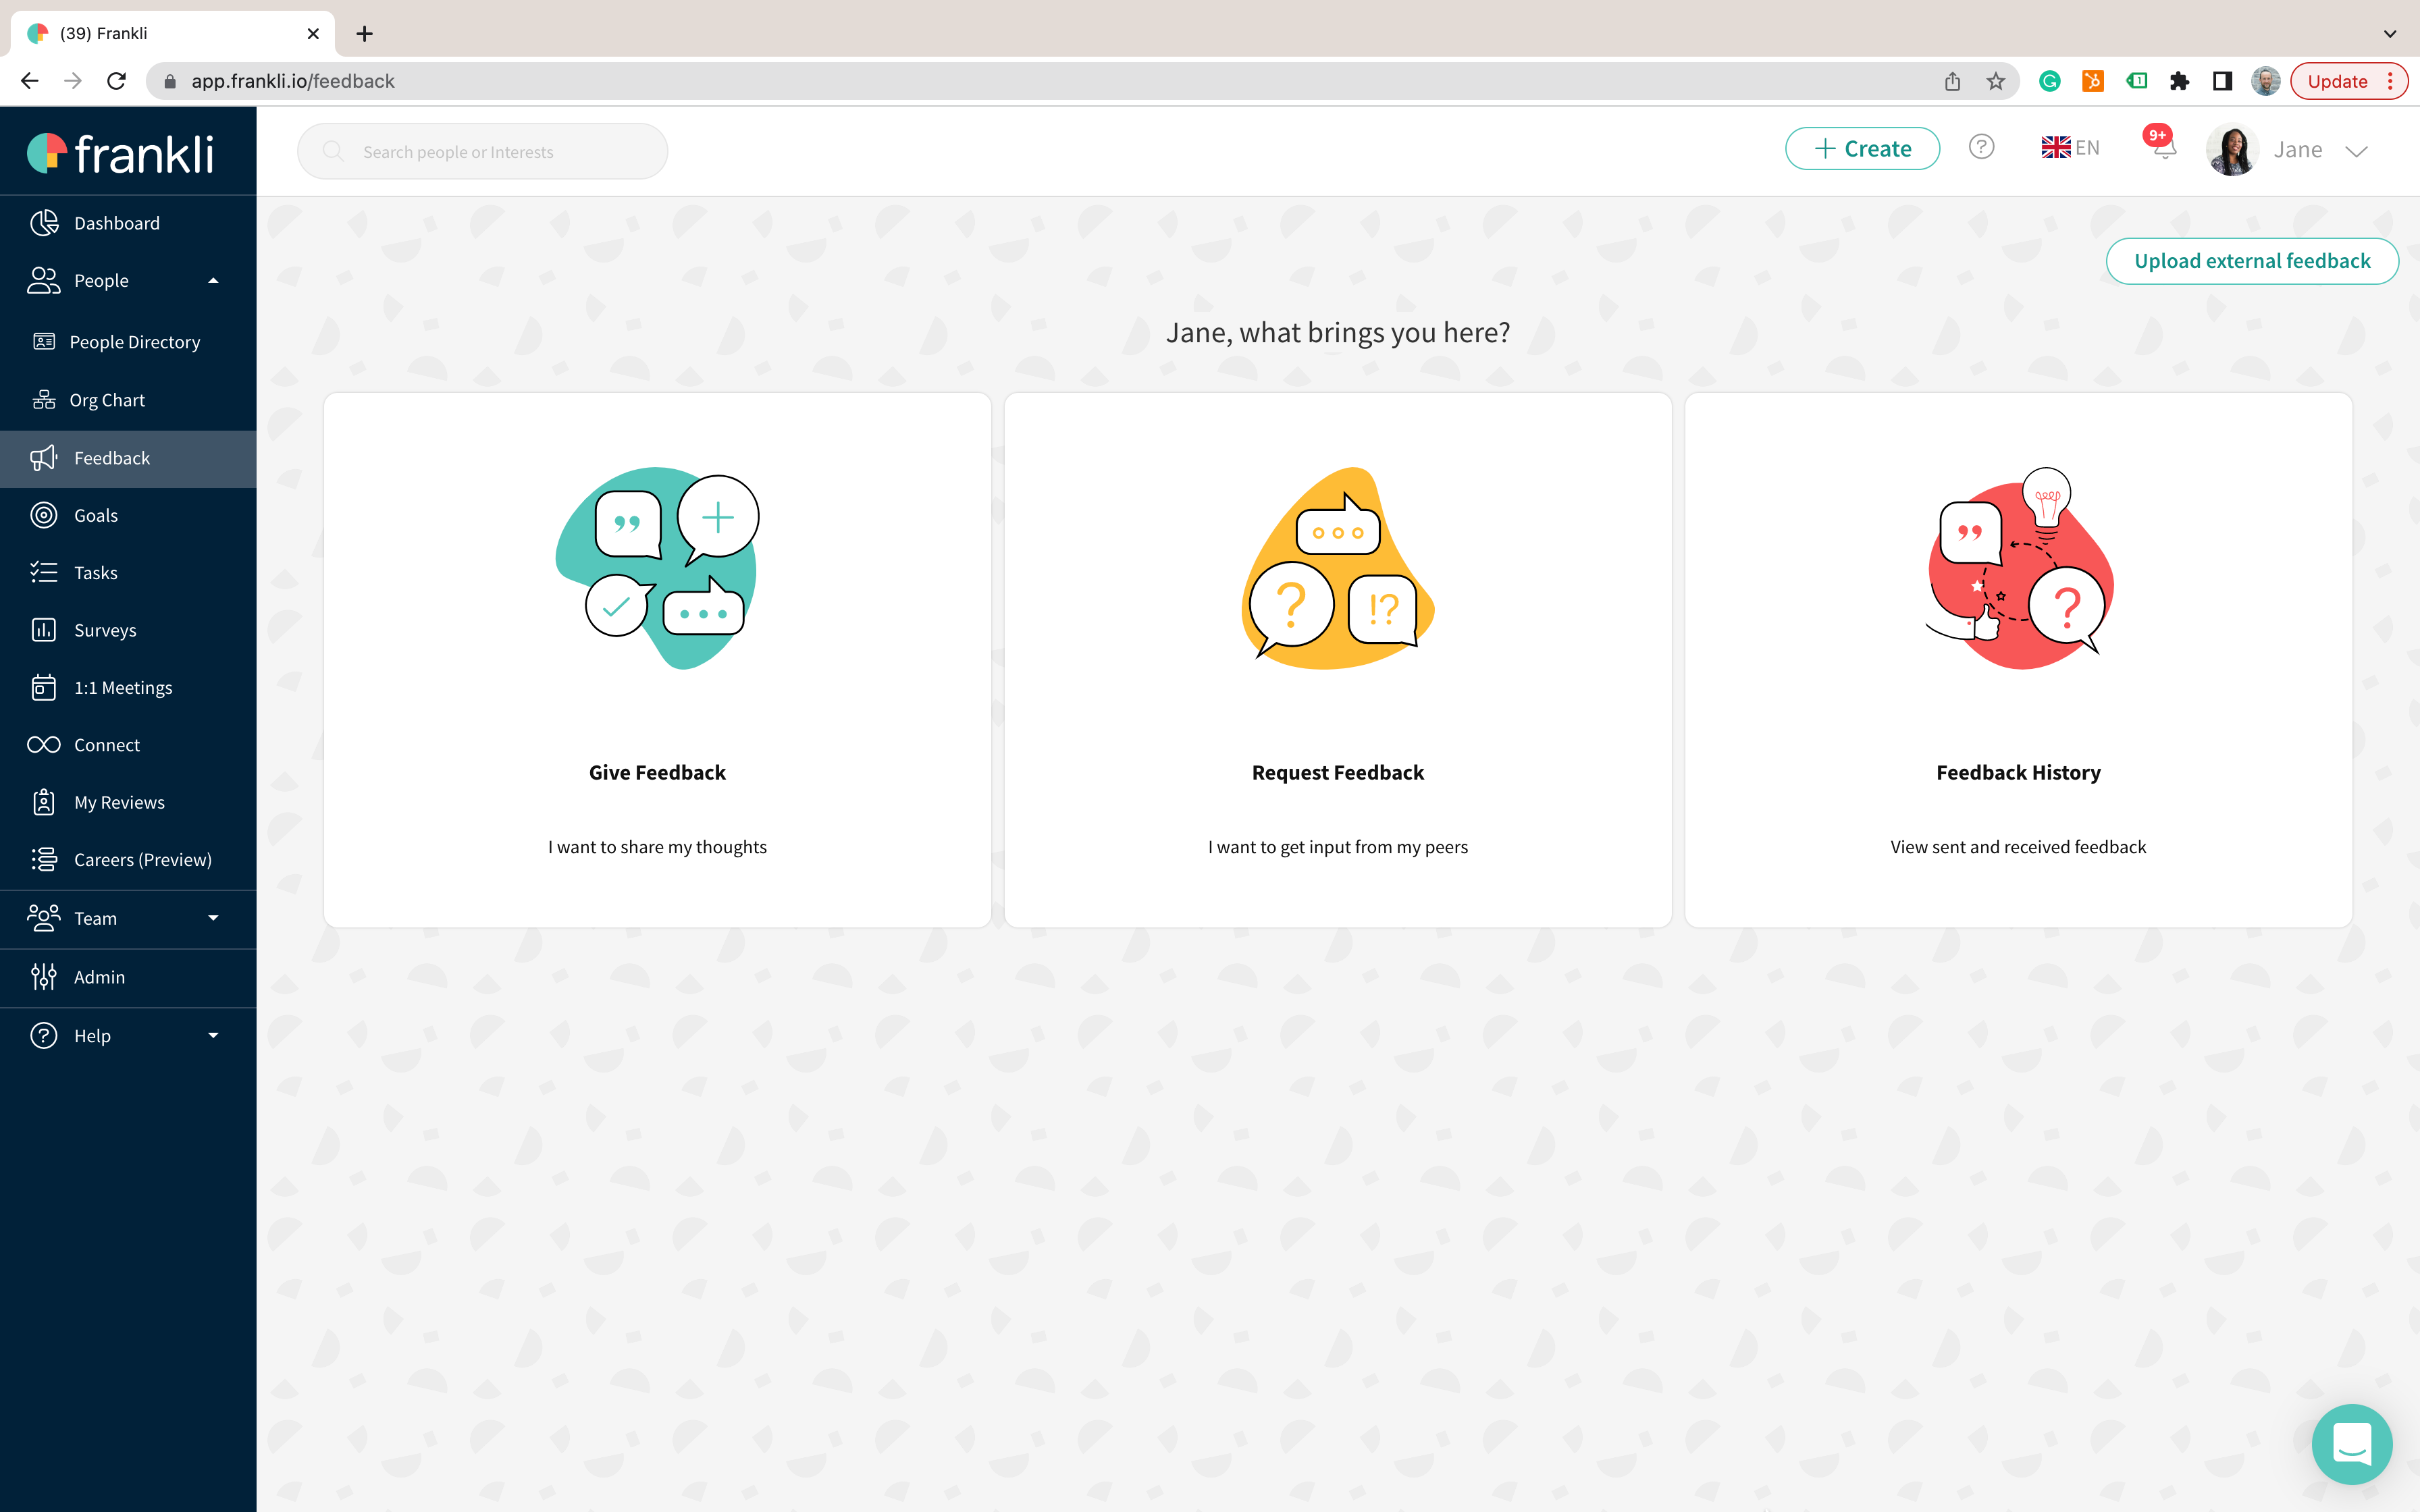Viewport: 2420px width, 1512px height.
Task: Open the HubSpot extension icon
Action: 2093,81
